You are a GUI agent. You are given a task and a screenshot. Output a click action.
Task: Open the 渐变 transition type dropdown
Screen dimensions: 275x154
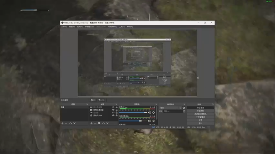[170, 108]
